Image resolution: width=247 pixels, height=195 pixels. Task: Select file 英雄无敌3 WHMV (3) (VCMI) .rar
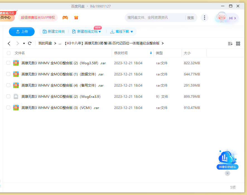[x=60, y=108]
